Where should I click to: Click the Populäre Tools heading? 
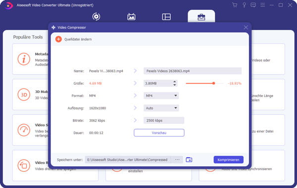[28, 37]
